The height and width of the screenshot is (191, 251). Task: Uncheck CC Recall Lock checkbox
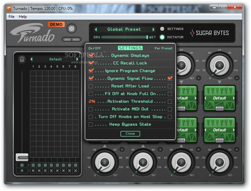point(91,63)
